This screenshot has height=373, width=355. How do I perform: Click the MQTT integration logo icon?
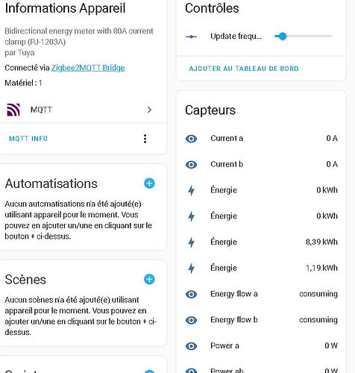pos(13,110)
